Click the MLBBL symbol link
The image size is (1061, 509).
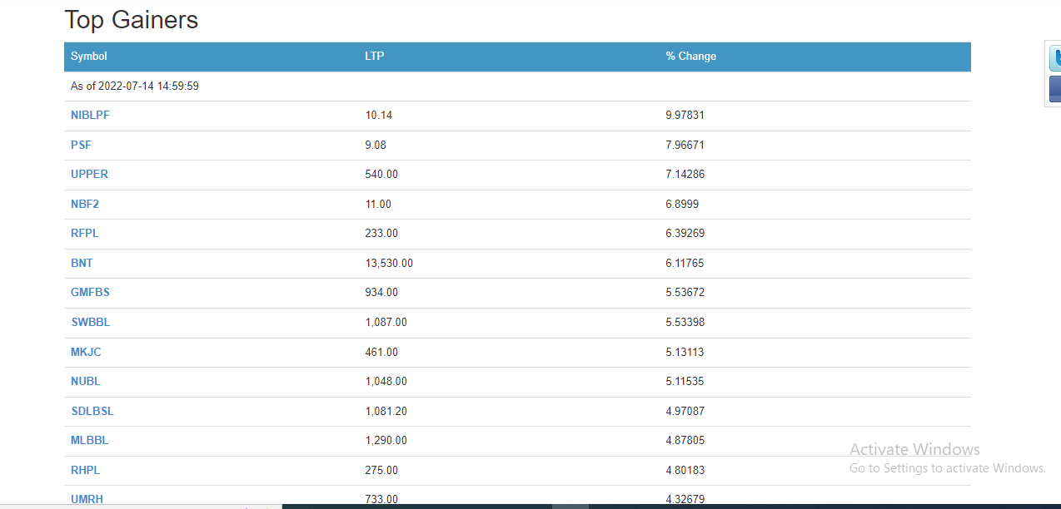click(89, 441)
